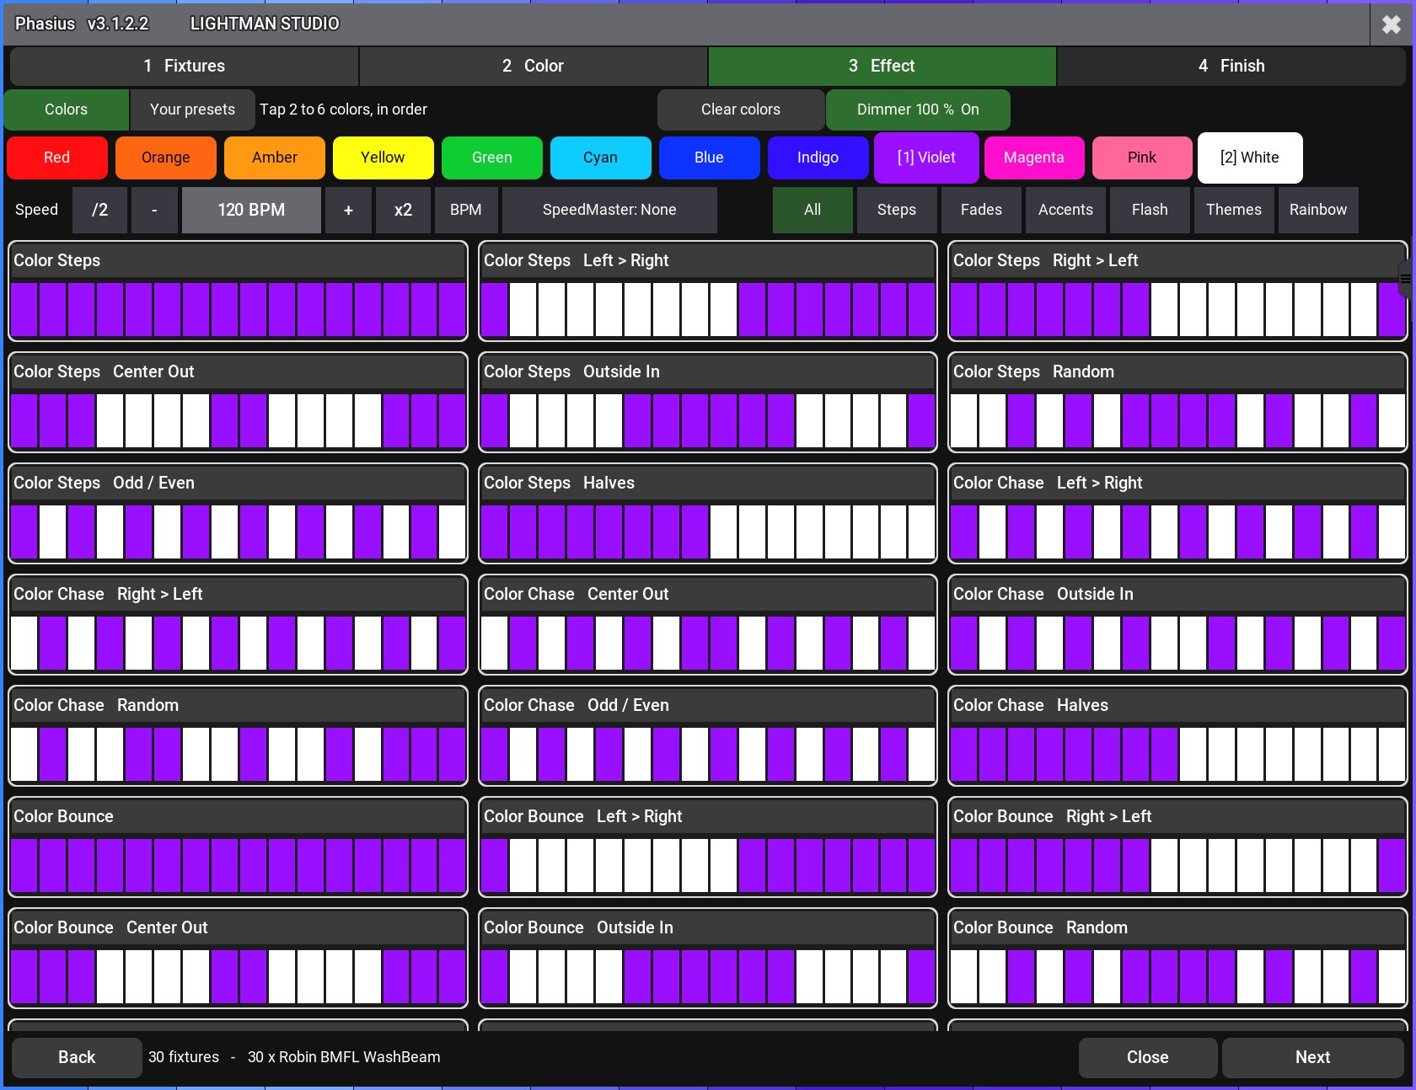The width and height of the screenshot is (1416, 1090).
Task: Show Your presets tab
Action: (x=192, y=110)
